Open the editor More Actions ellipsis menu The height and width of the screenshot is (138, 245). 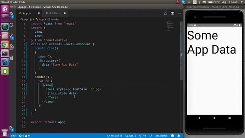[180, 13]
